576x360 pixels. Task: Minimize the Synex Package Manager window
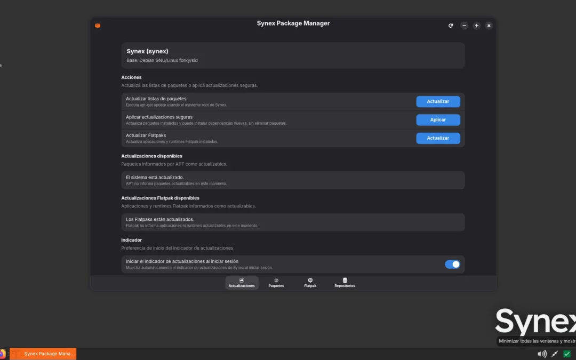coord(465,26)
